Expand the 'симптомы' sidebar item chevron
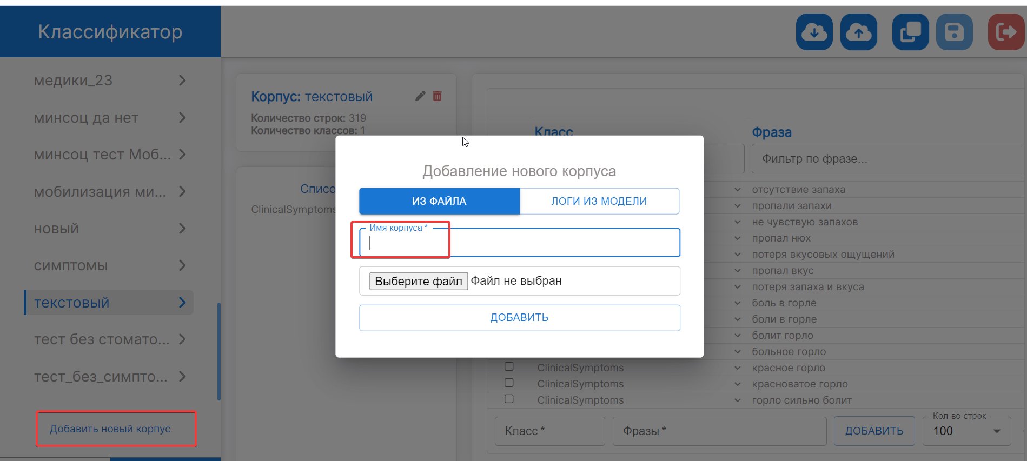This screenshot has width=1027, height=461. tap(182, 265)
